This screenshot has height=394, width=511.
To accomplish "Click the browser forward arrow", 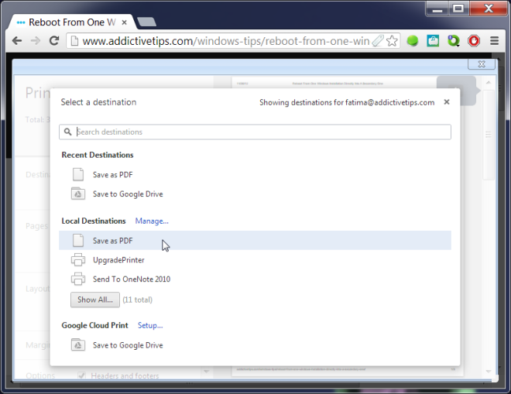I will click(x=35, y=41).
